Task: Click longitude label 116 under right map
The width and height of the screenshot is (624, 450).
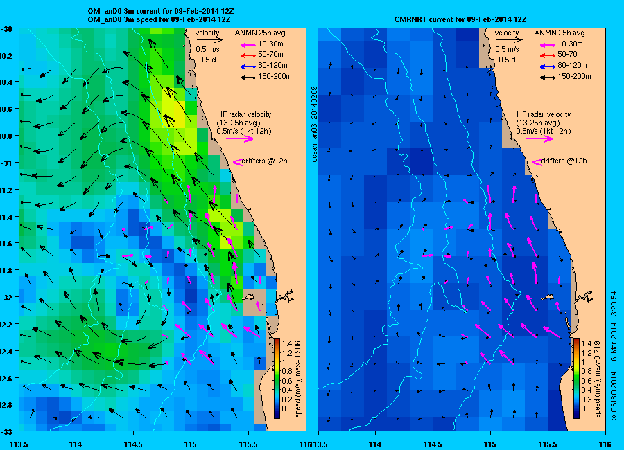Action: click(605, 444)
